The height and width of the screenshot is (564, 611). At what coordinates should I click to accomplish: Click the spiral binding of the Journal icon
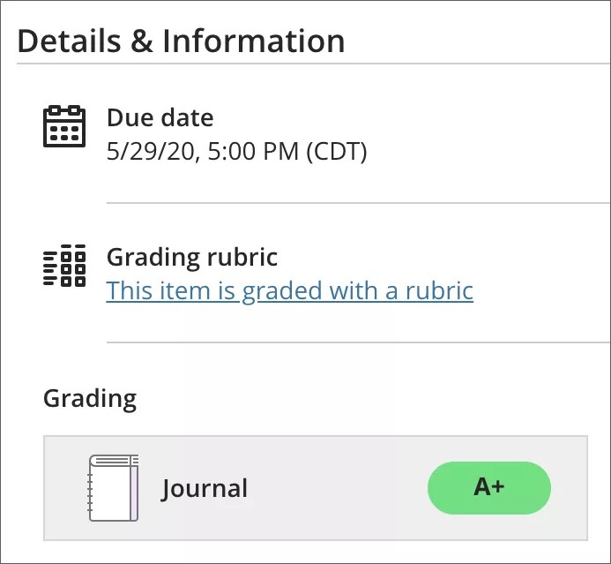point(93,487)
